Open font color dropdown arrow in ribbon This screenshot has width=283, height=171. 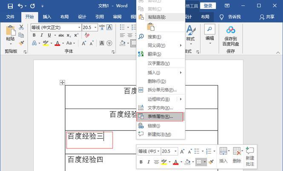click(63, 43)
